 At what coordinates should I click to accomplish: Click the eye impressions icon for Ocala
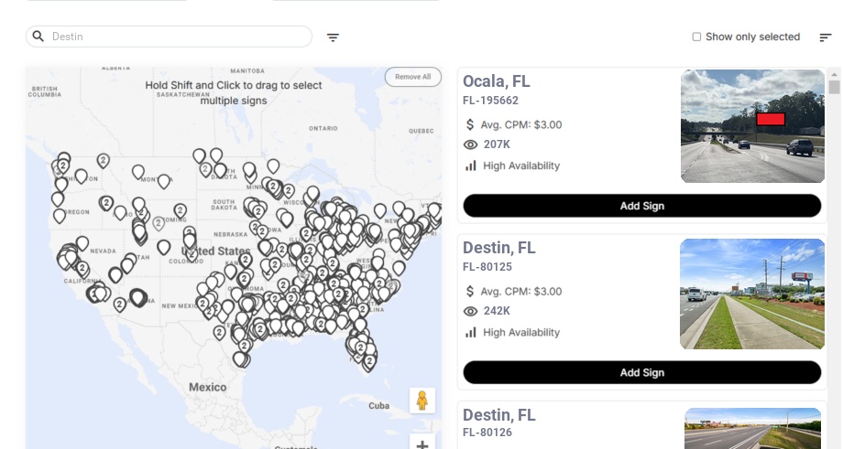pos(471,144)
